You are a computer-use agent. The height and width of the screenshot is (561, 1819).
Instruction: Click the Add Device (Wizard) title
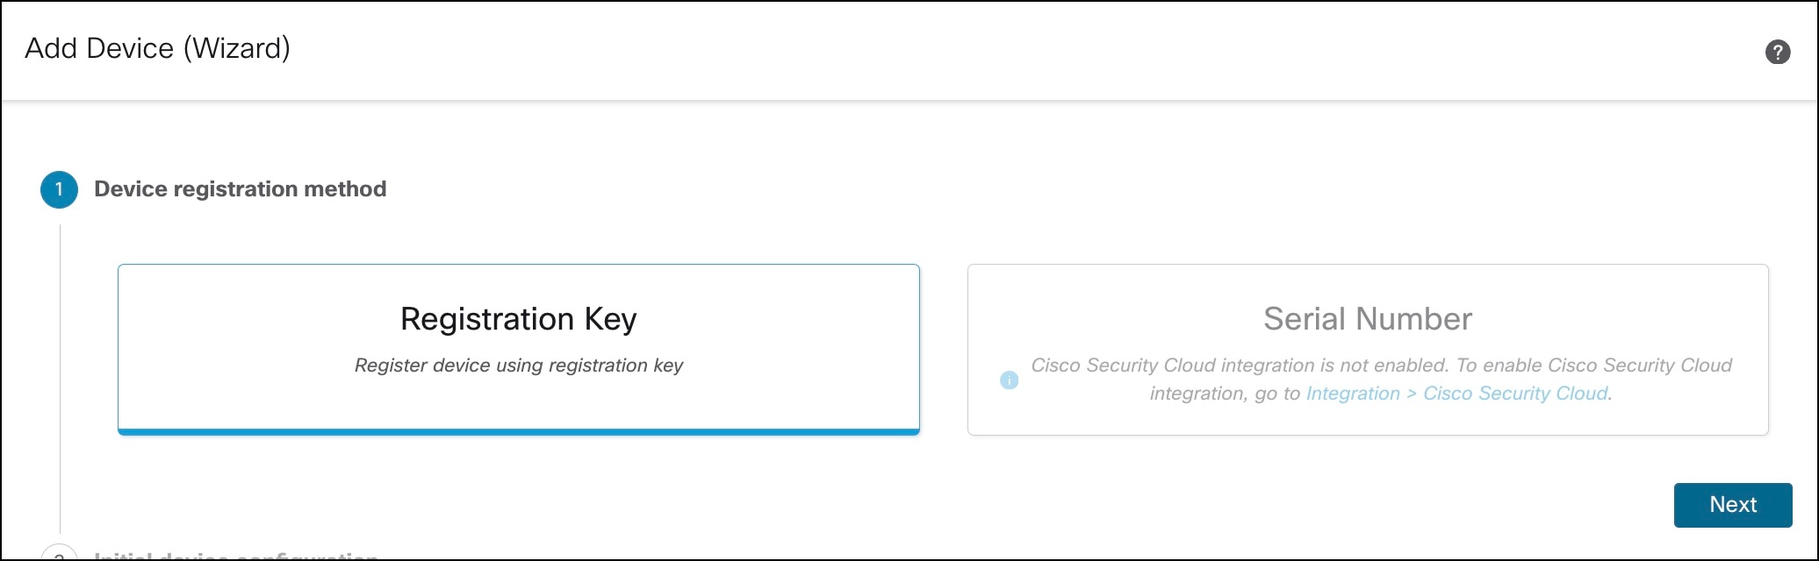157,48
